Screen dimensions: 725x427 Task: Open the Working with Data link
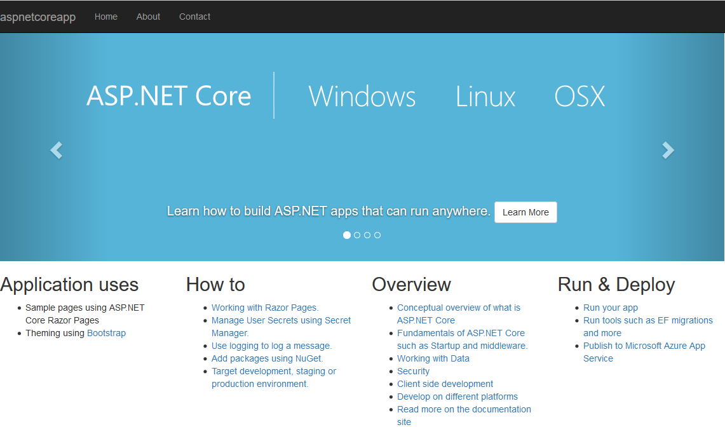(433, 358)
